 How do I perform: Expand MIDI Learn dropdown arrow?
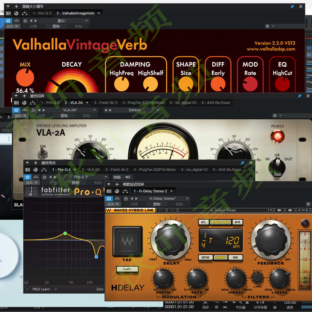(x=56, y=289)
